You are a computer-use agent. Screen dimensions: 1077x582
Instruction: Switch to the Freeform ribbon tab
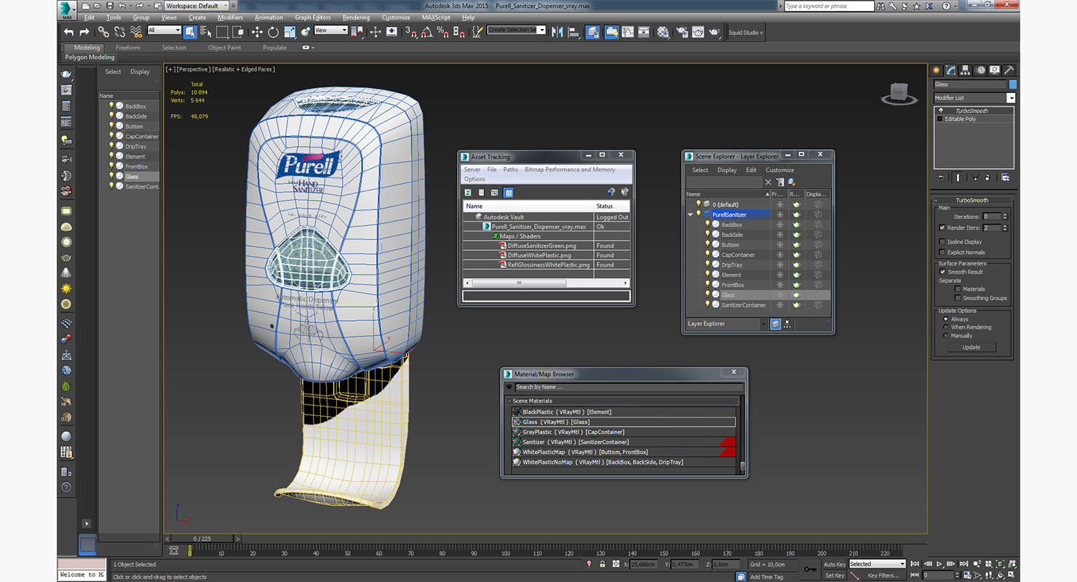[127, 48]
